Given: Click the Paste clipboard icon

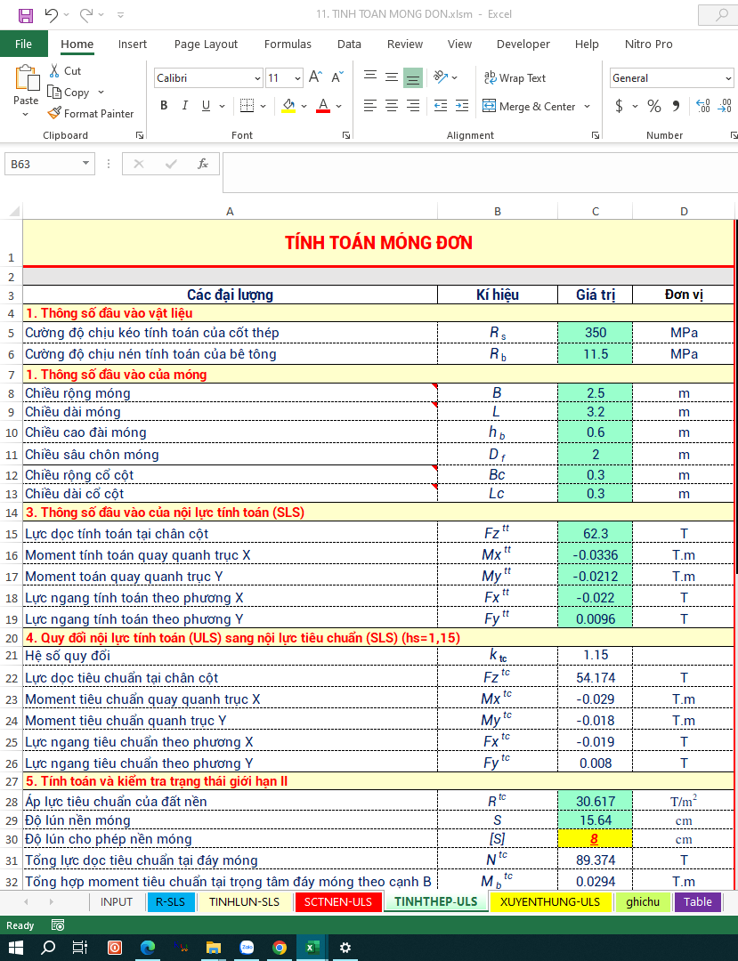Looking at the screenshot, I should (x=27, y=78).
